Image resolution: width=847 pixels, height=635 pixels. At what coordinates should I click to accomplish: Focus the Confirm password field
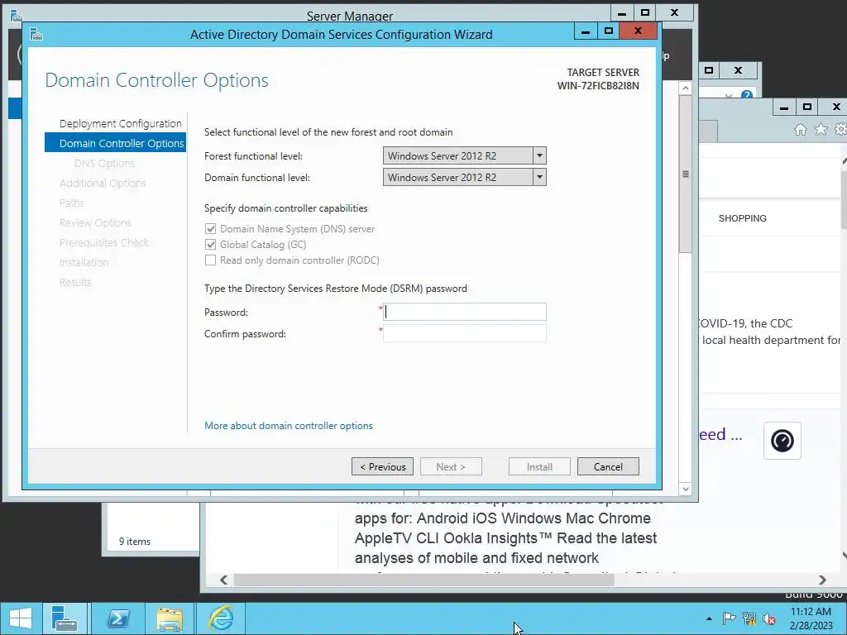pyautogui.click(x=465, y=333)
